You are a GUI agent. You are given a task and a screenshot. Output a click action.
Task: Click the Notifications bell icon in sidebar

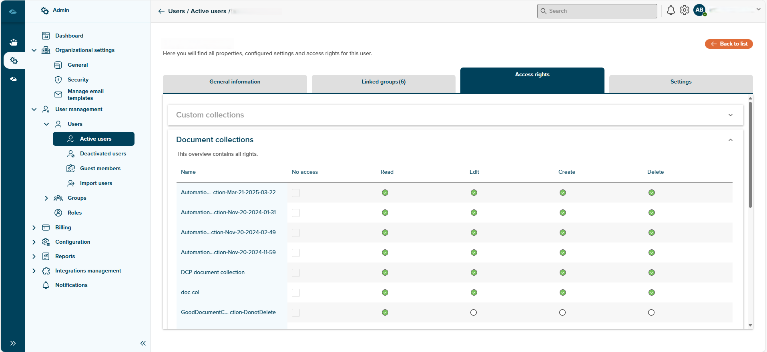(46, 285)
